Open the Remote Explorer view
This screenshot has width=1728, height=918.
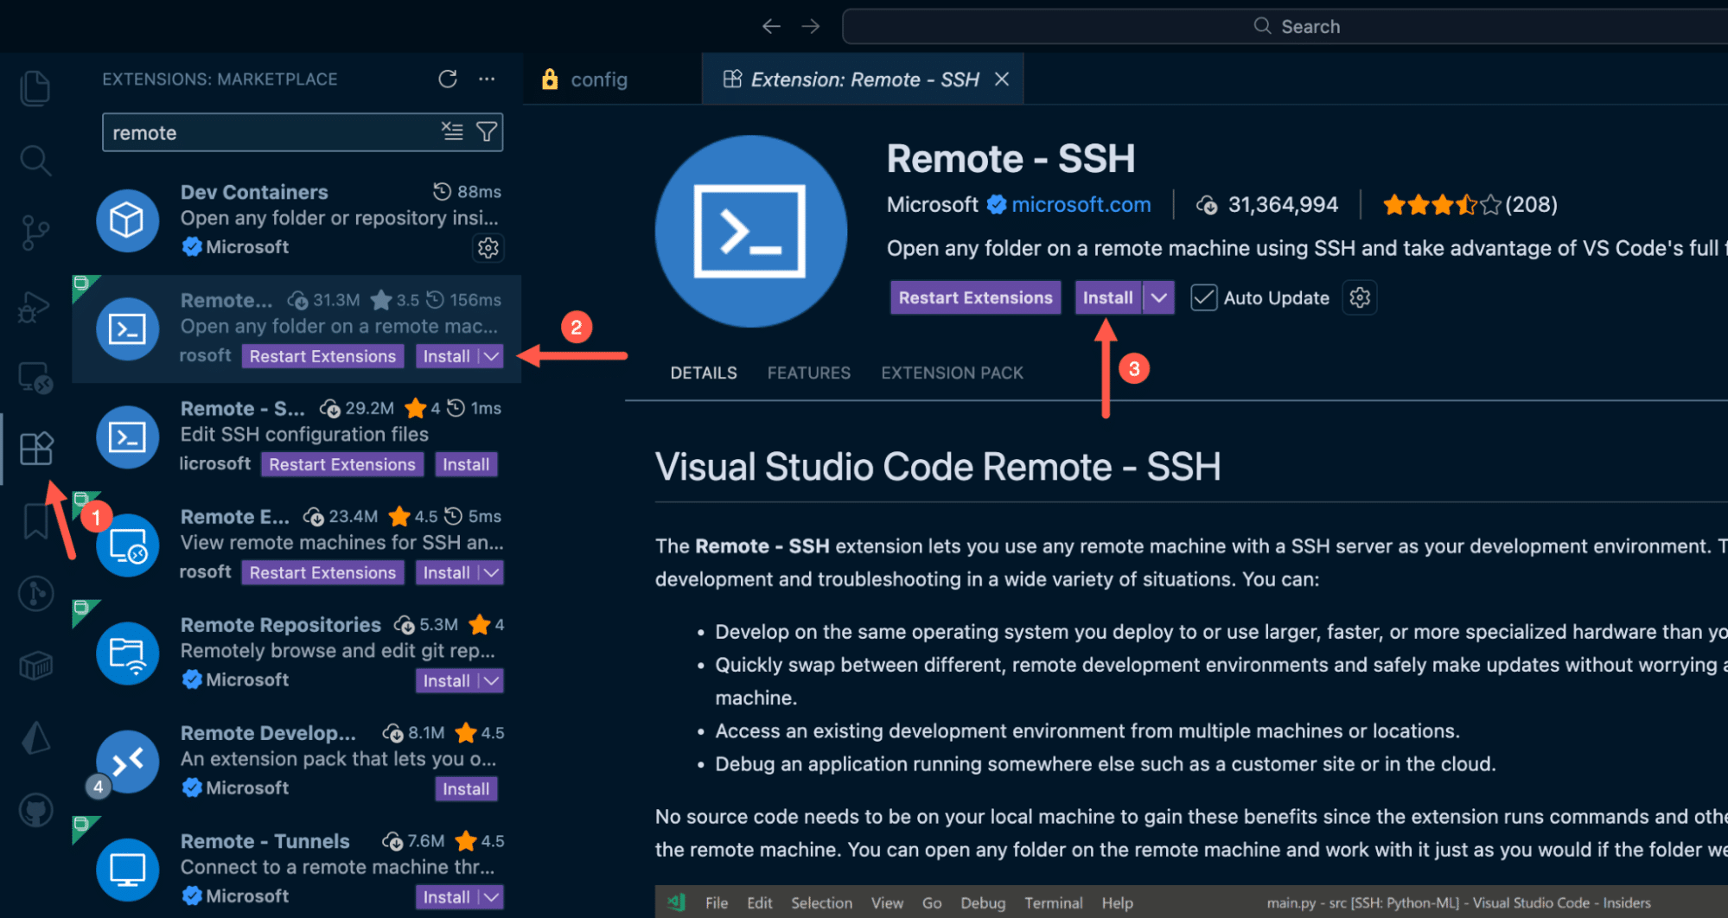pyautogui.click(x=35, y=378)
